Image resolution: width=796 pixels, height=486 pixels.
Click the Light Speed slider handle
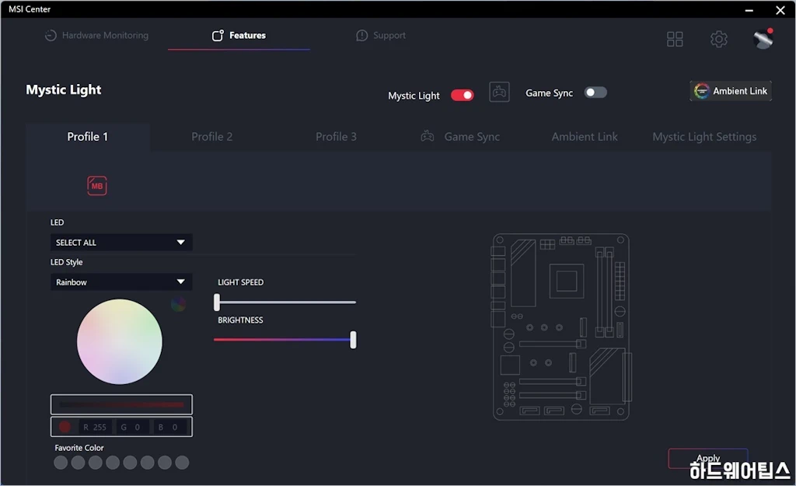pyautogui.click(x=217, y=302)
